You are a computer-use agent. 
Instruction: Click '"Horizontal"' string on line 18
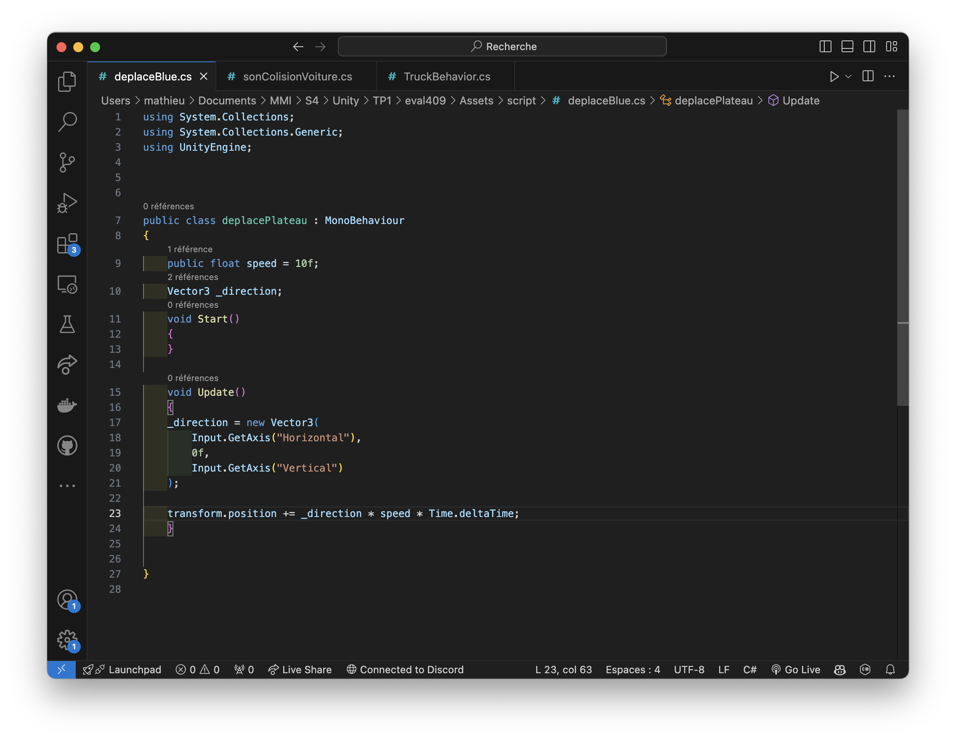tap(313, 438)
